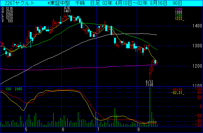Click the oscillator axis label -50
The image size is (203, 133).
coord(198,116)
